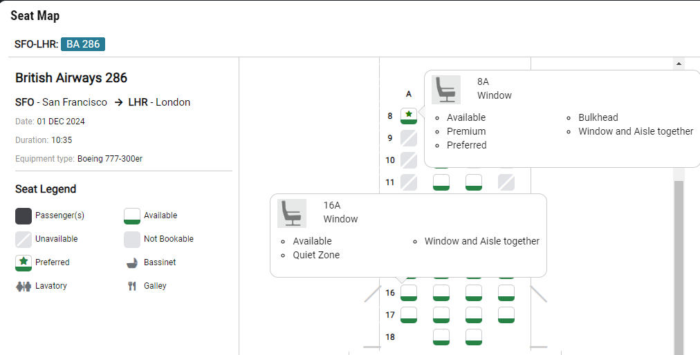Click the 8A seat chair image
The height and width of the screenshot is (355, 700).
pyautogui.click(x=446, y=90)
